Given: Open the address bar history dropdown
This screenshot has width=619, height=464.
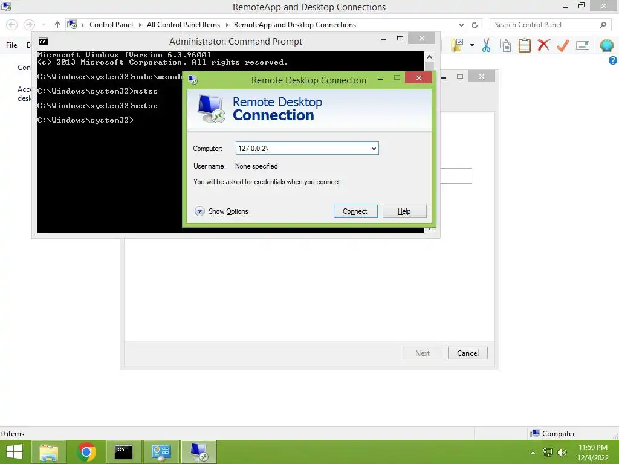Looking at the screenshot, I should 461,25.
